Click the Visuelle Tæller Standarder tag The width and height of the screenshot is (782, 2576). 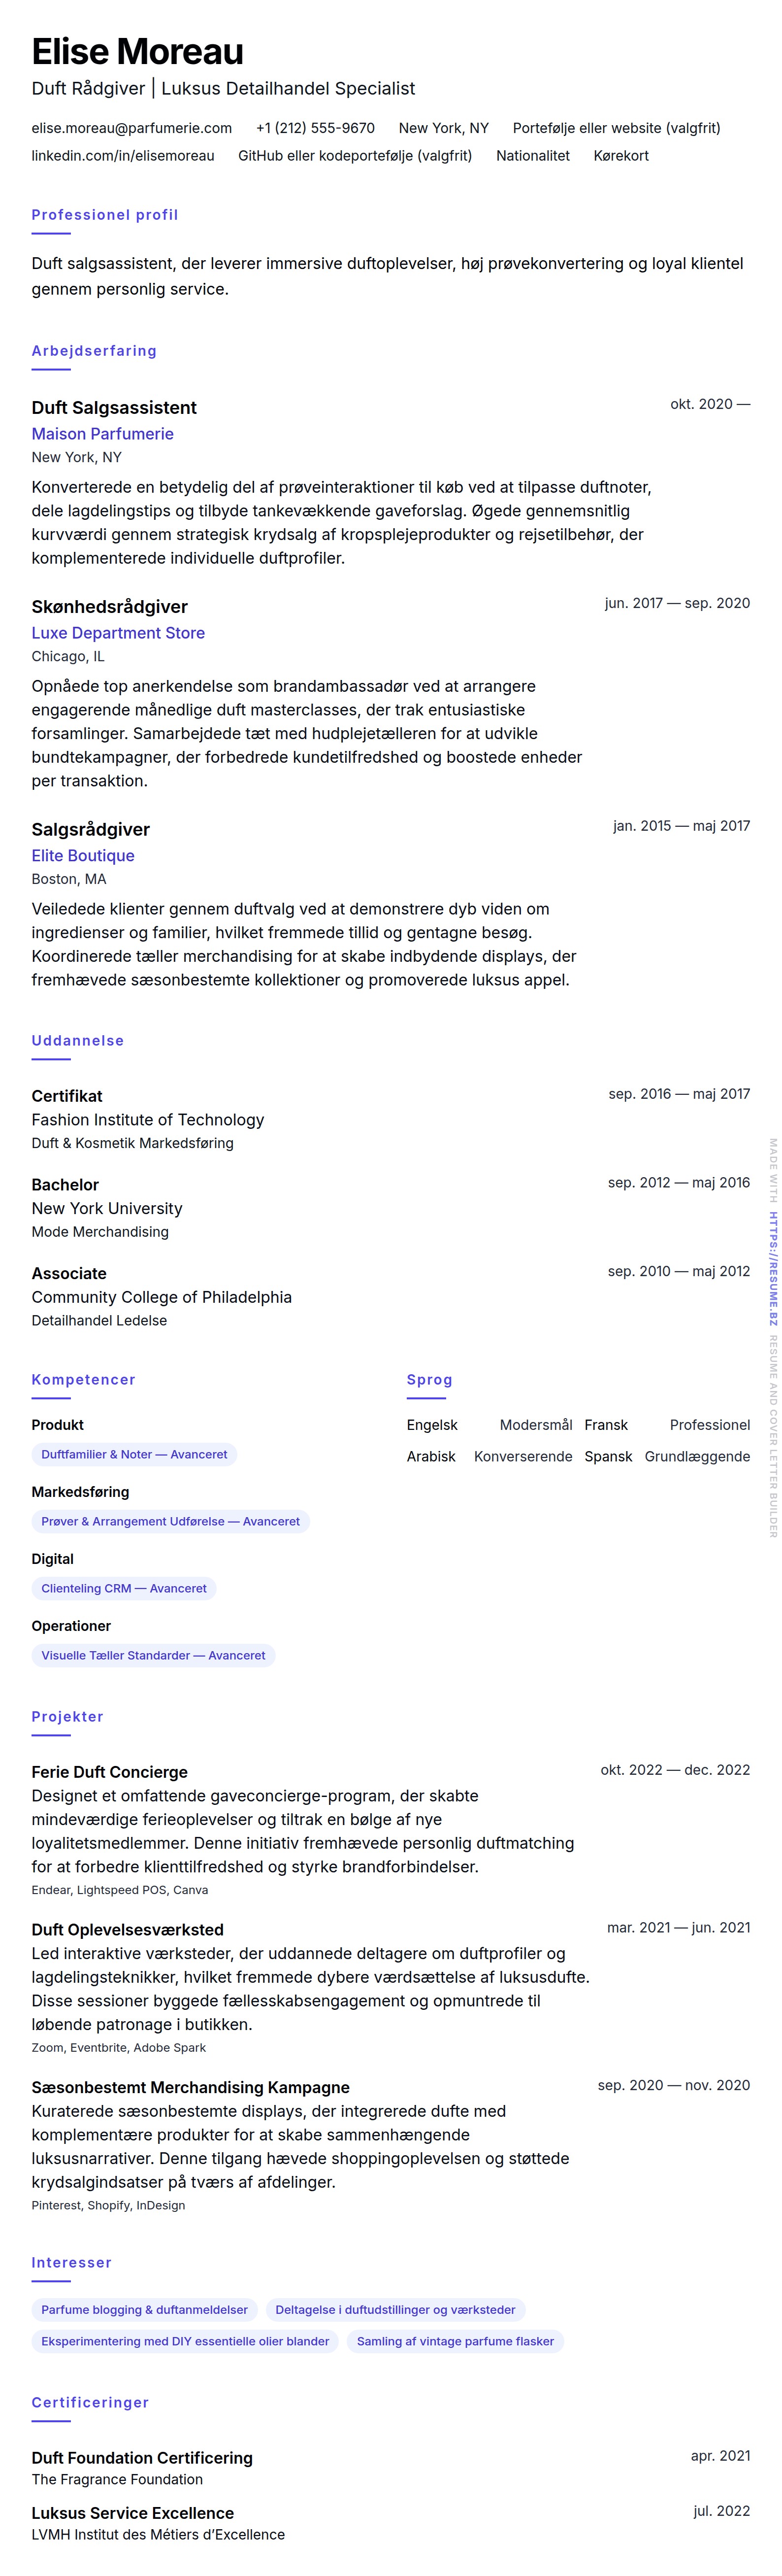pos(153,1656)
